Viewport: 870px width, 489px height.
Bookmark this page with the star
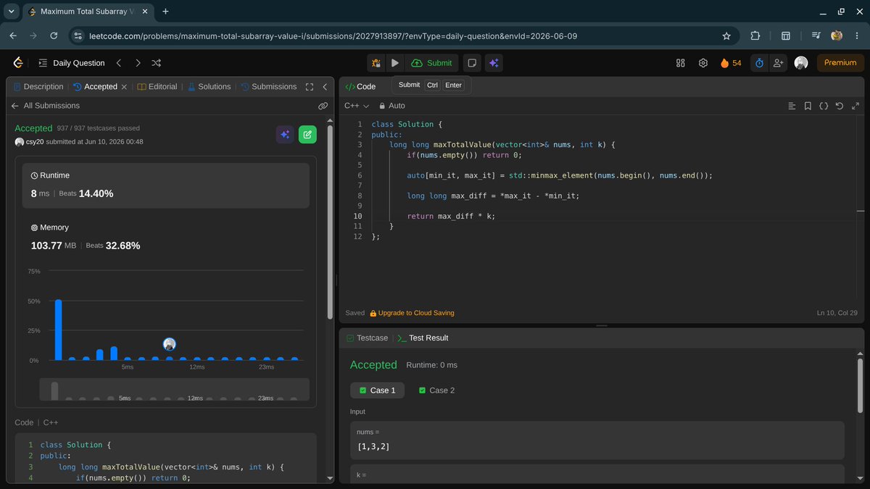pyautogui.click(x=726, y=35)
